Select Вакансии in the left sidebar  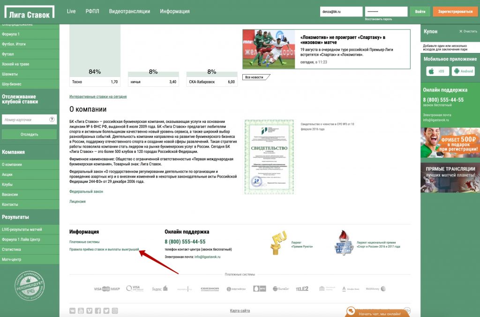(10, 194)
